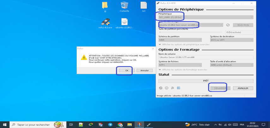Screen dimensions: 270x128
Task: Select the ubuntu-22.04.2 ISO desktop icon
Action: 124,24
